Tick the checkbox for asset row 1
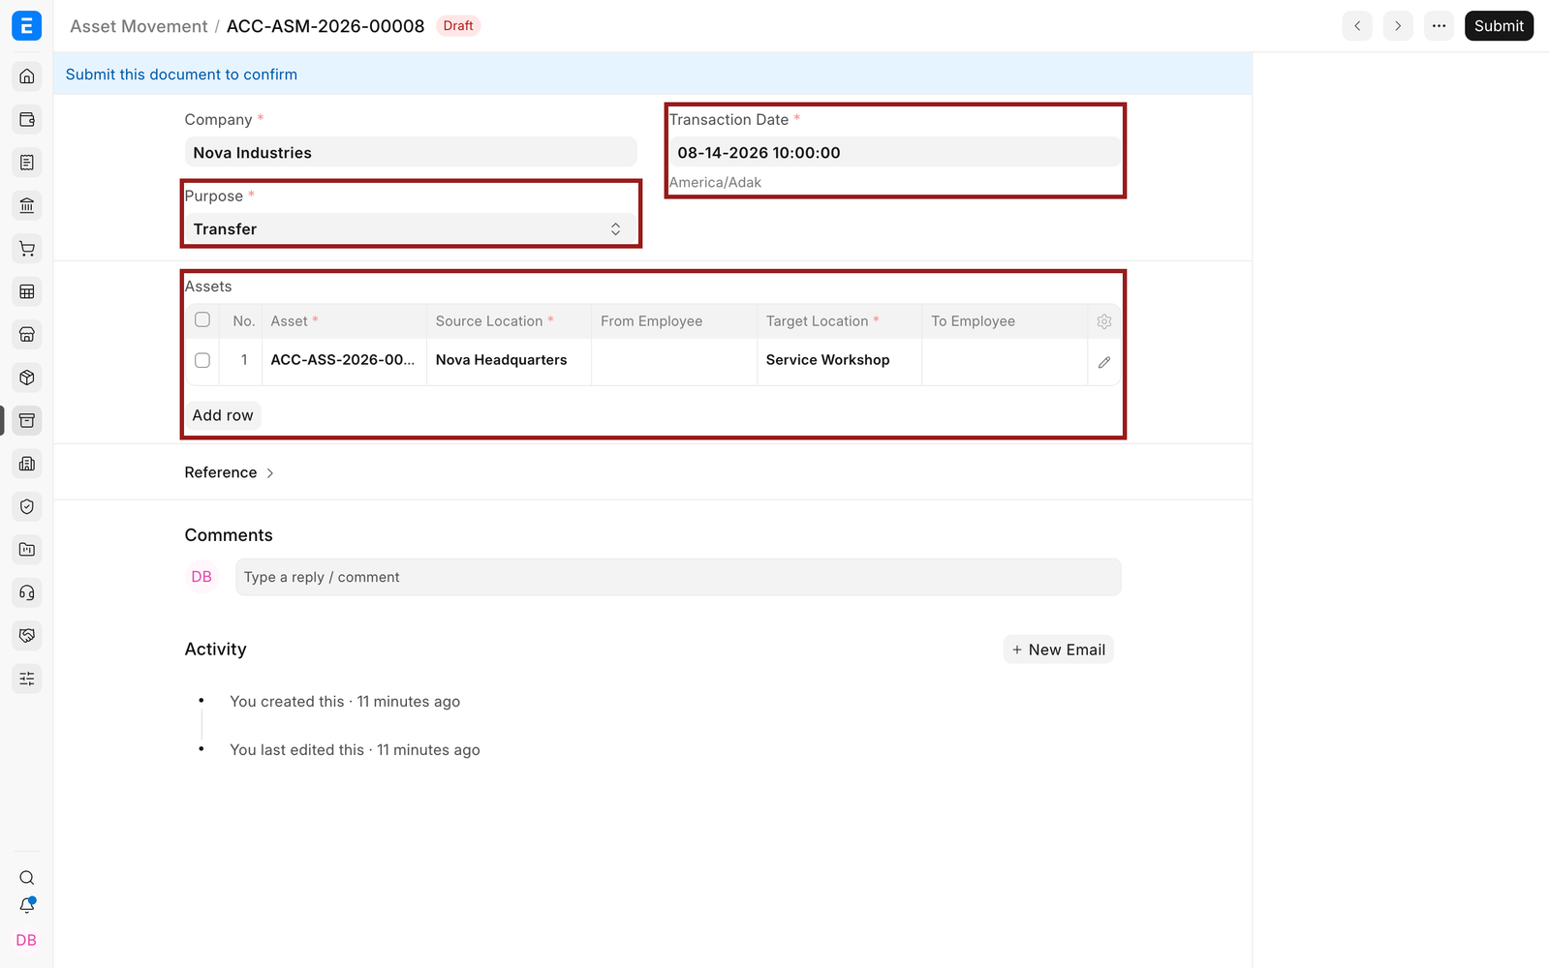This screenshot has width=1550, height=968. [202, 360]
